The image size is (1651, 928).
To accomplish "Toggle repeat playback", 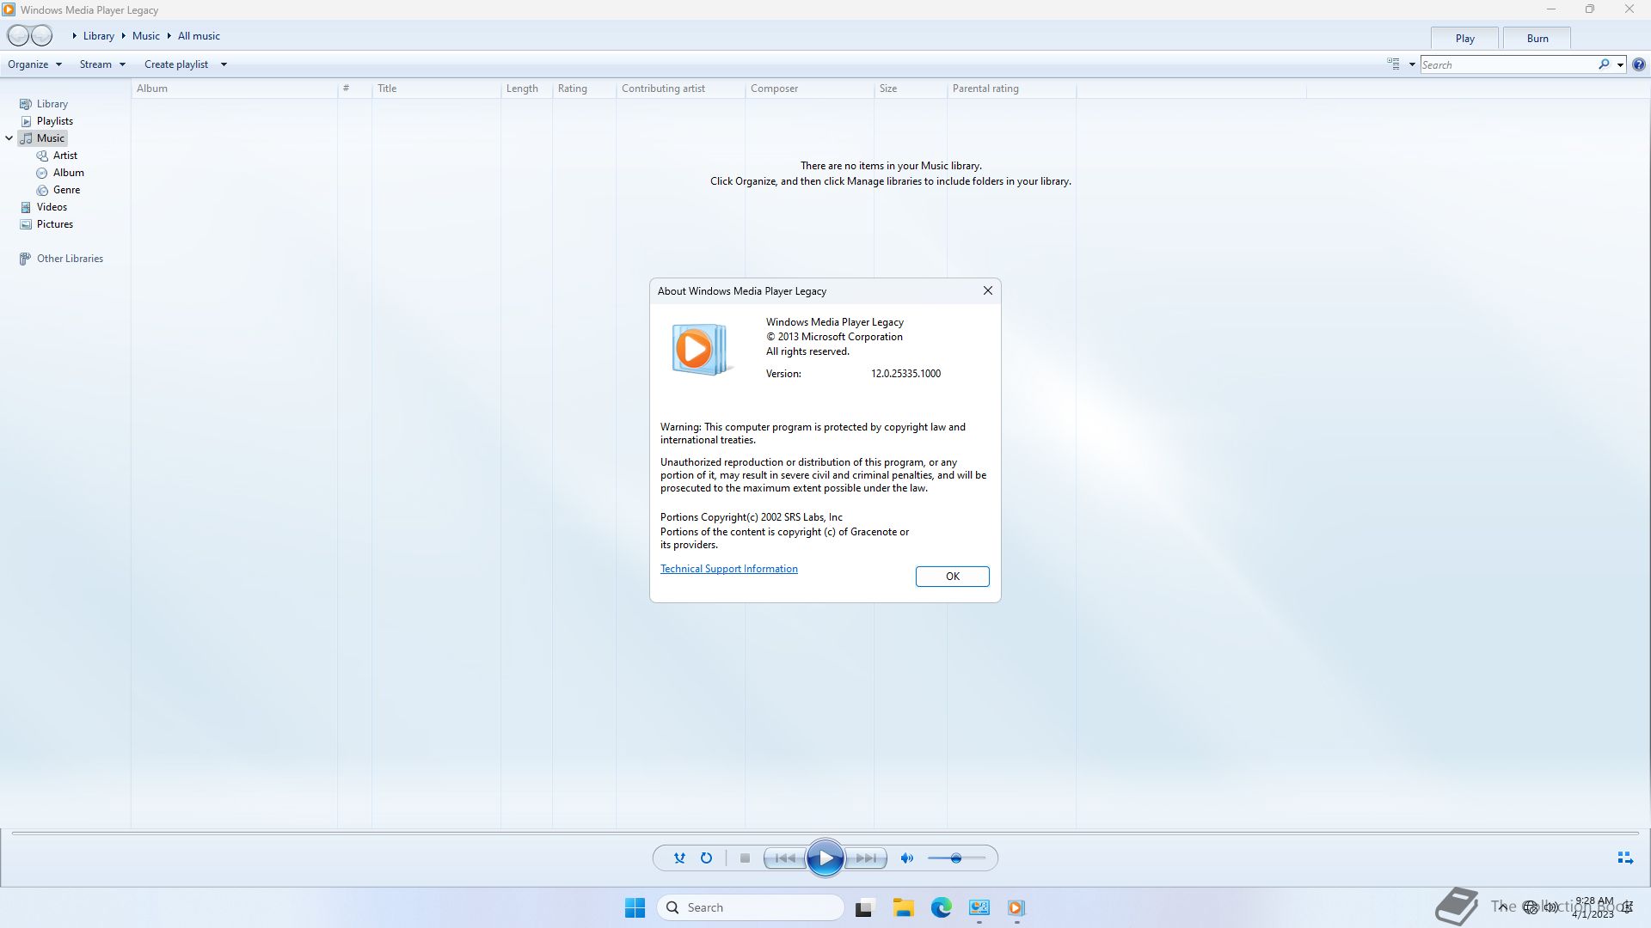I will point(706,858).
